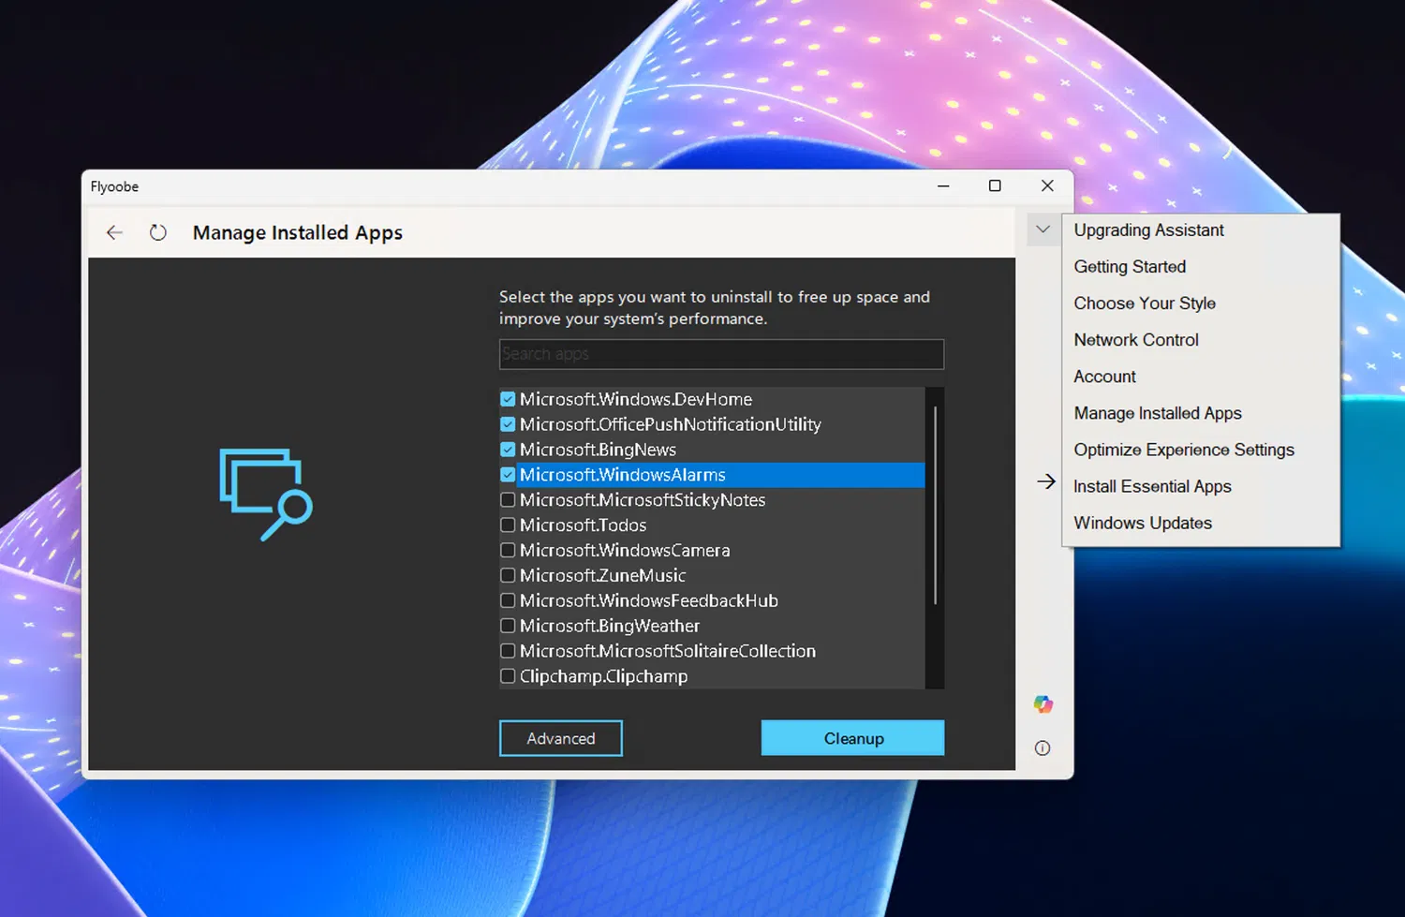
Task: Check Microsoft.WindowsFeedbackHub checkbox
Action: point(508,600)
